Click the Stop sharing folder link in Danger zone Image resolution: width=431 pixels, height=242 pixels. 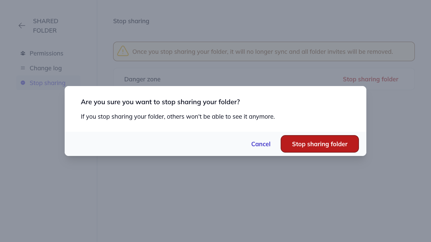pyautogui.click(x=370, y=79)
